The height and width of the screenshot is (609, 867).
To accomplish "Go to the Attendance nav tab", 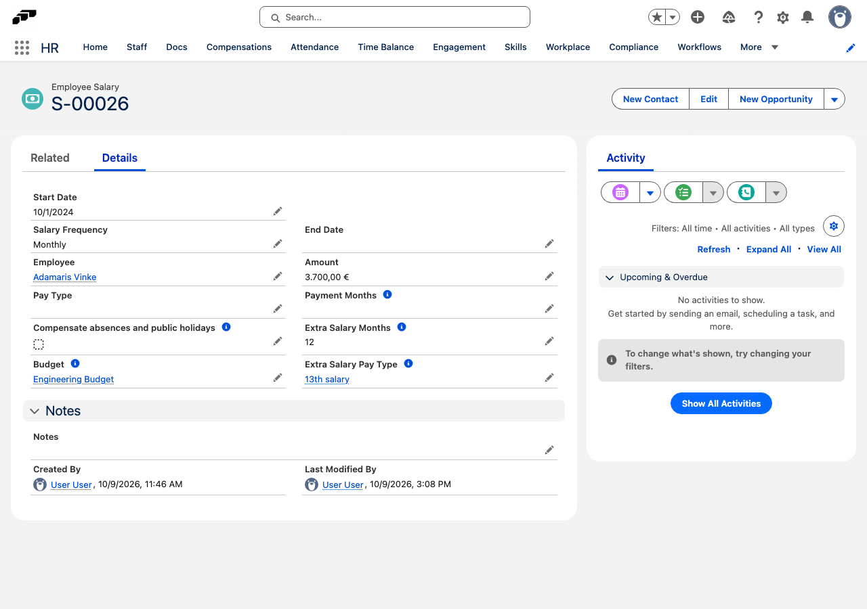I will 314,47.
